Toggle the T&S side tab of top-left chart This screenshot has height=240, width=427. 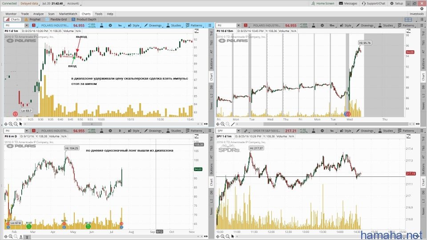(x=211, y=43)
